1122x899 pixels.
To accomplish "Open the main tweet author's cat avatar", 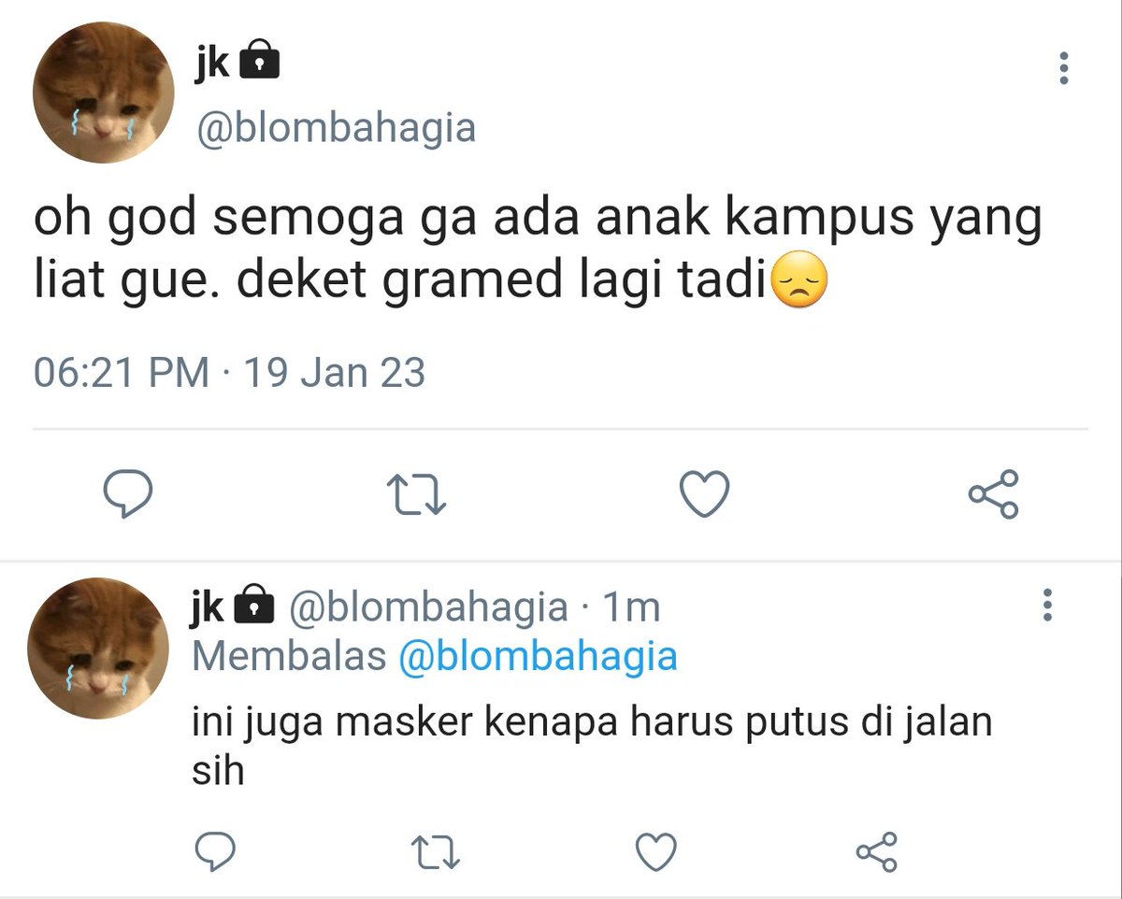I will (x=104, y=93).
